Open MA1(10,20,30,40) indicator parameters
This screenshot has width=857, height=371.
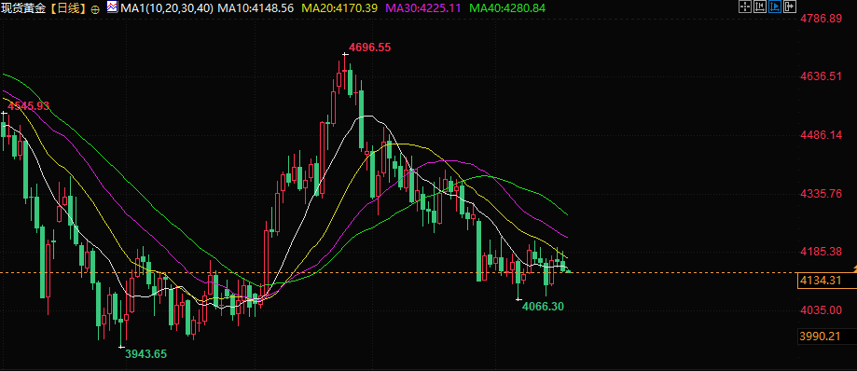tap(166, 8)
